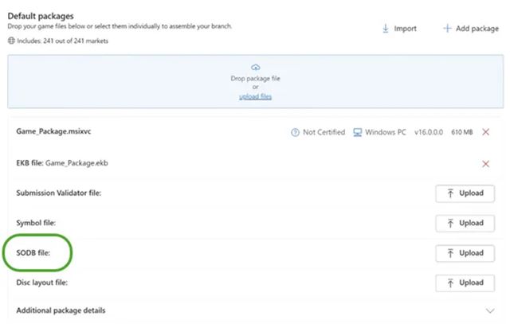The height and width of the screenshot is (324, 510).
Task: Expand Additional package details chevron
Action: tap(490, 310)
